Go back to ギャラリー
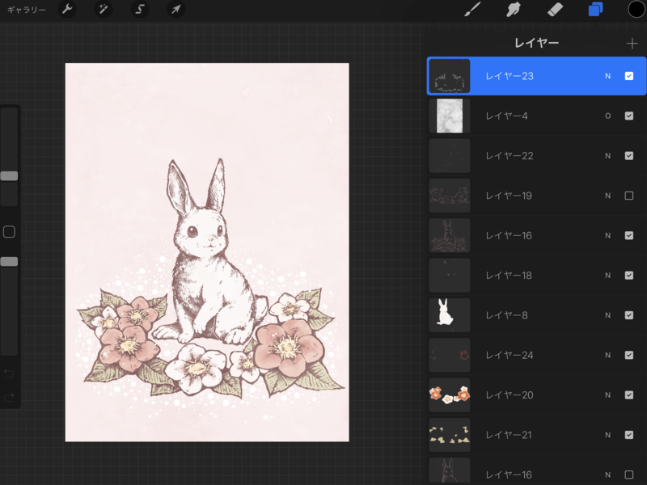The height and width of the screenshot is (485, 647). tap(27, 10)
